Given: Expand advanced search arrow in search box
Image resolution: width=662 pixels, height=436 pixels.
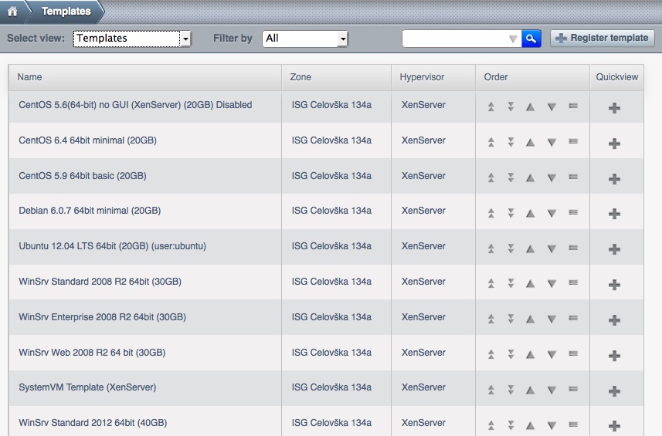Looking at the screenshot, I should click(x=513, y=39).
